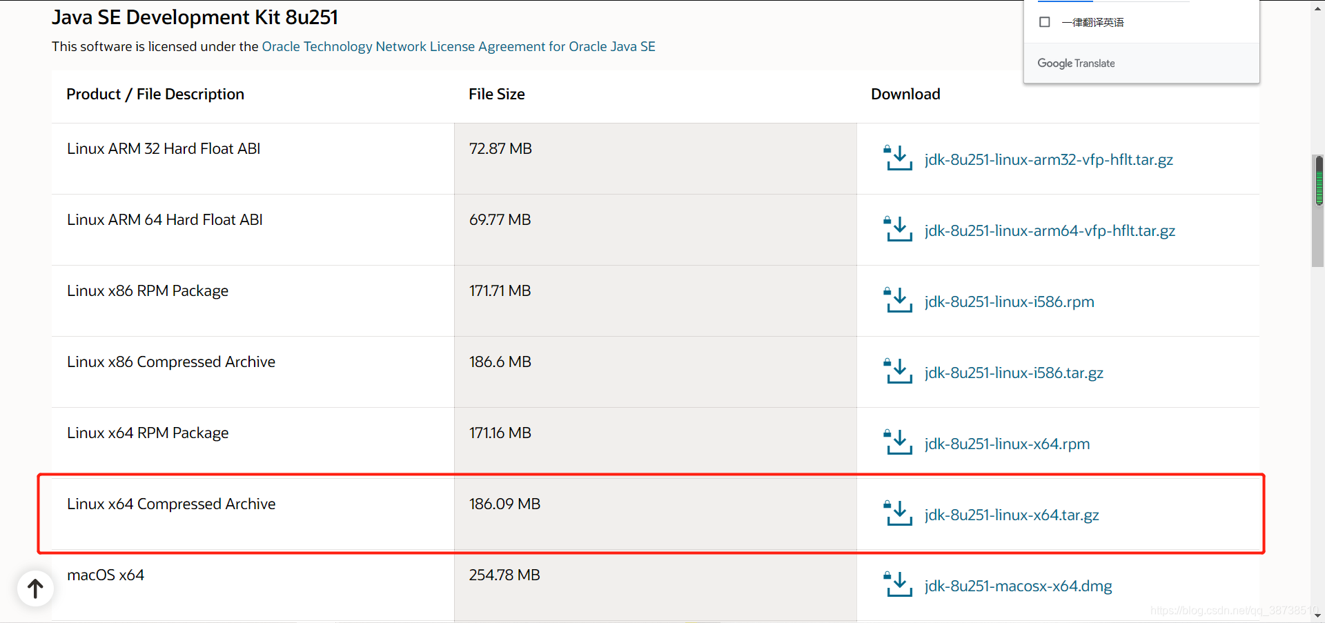Click the 69.77 MB file size cell

coord(656,230)
